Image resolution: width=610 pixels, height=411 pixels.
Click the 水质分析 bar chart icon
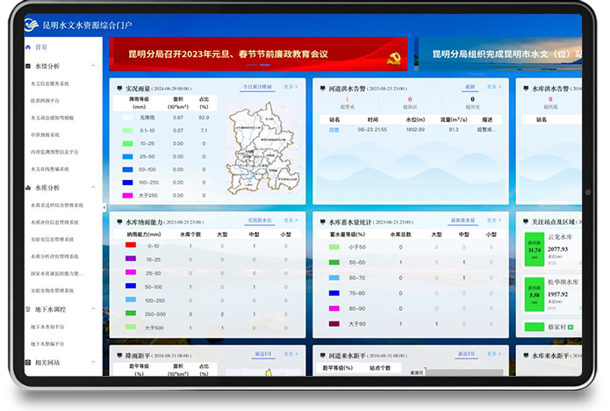pyautogui.click(x=27, y=188)
